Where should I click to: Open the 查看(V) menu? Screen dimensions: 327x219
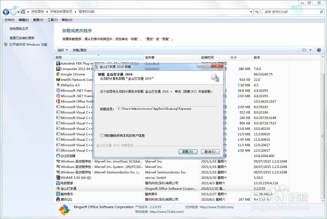click(x=38, y=20)
